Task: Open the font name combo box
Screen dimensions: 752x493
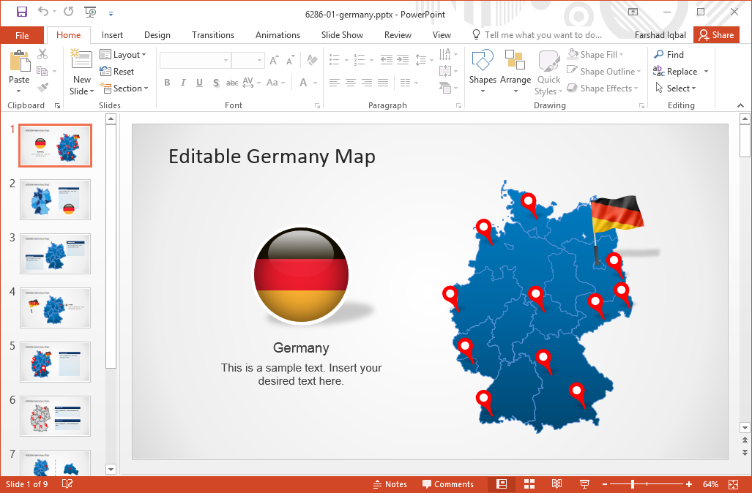Action: [196, 60]
